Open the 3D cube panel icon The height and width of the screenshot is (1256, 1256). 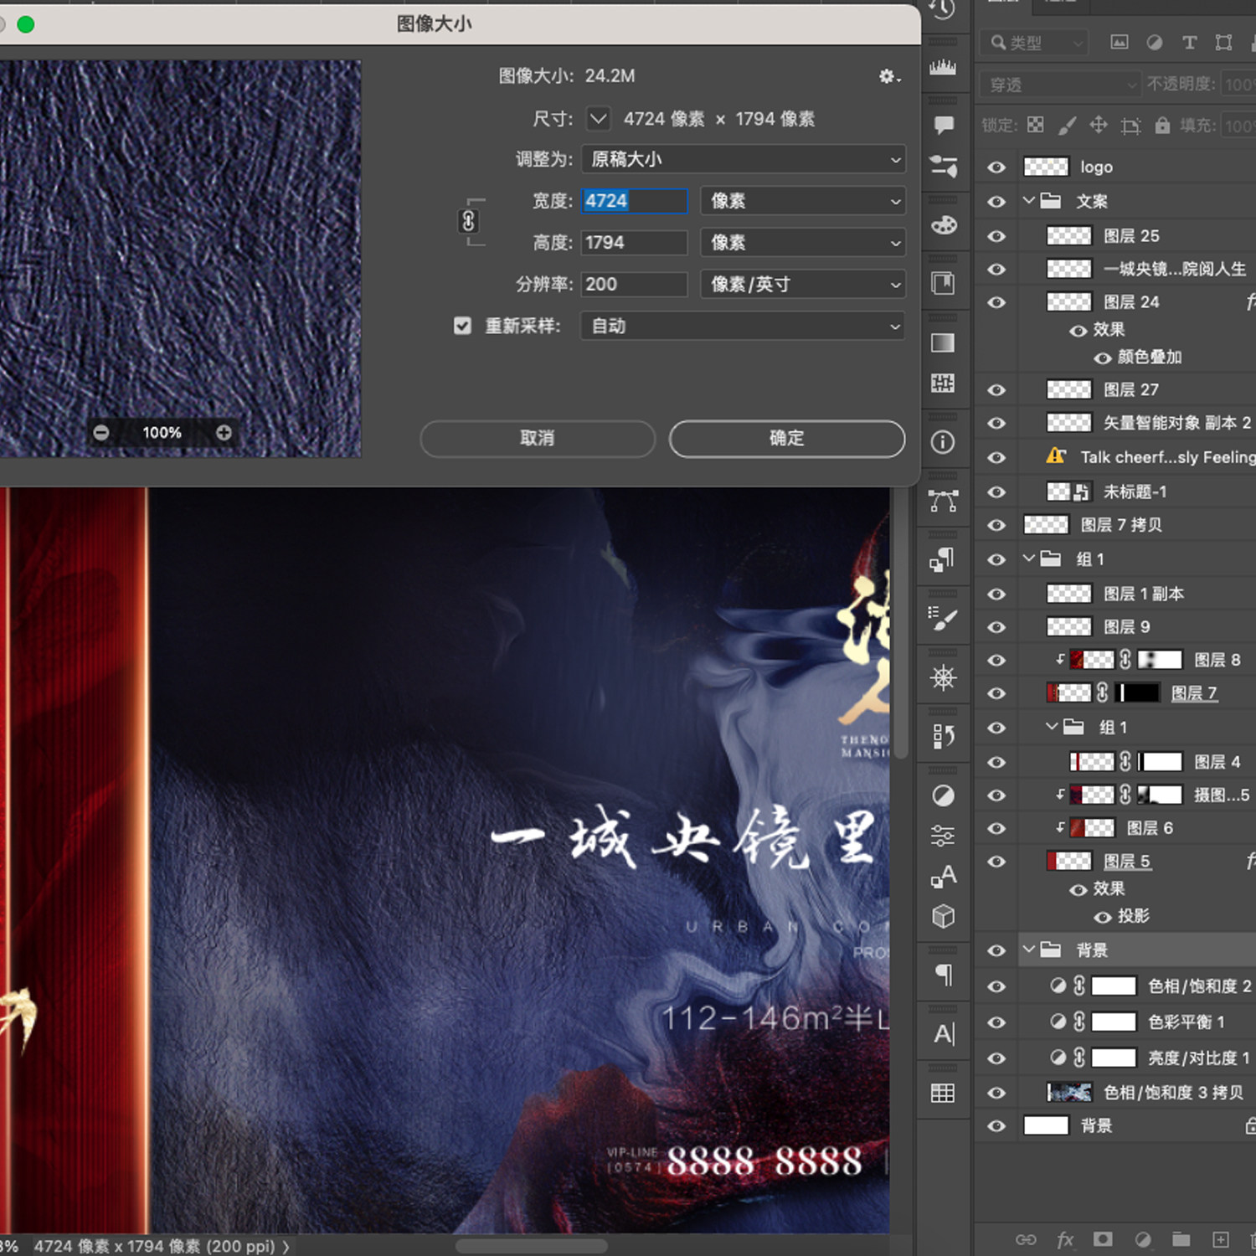(x=943, y=916)
